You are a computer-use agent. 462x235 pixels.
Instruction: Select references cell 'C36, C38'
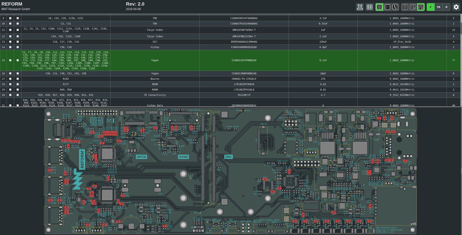click(x=66, y=47)
